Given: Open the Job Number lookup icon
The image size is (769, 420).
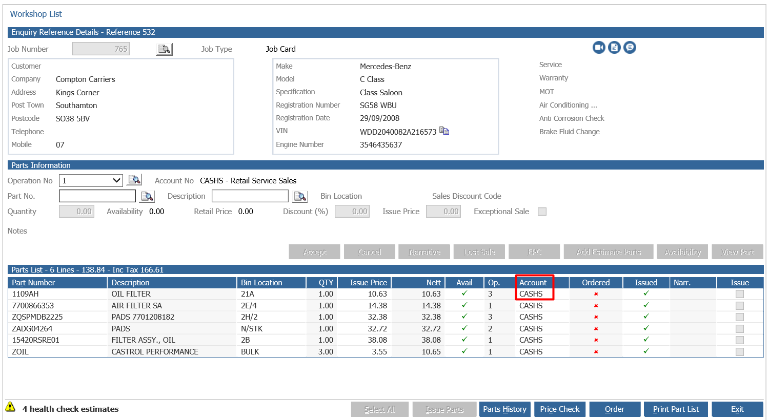Looking at the screenshot, I should 165,49.
